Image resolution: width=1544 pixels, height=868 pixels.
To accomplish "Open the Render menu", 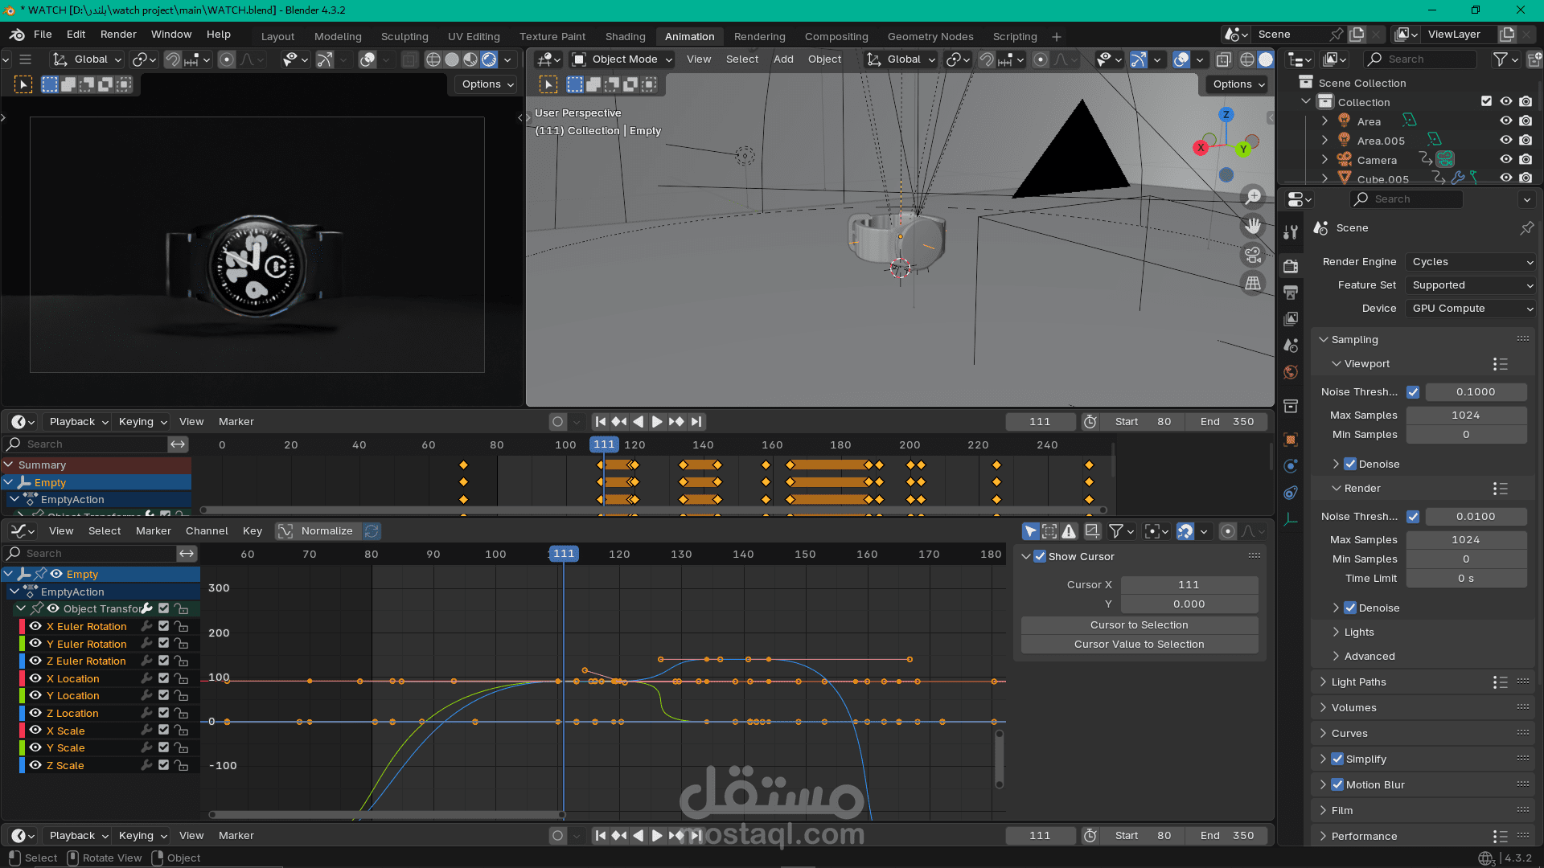I will (x=118, y=35).
